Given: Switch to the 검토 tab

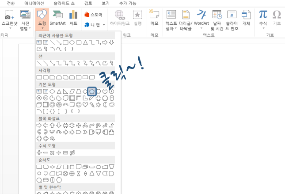Looking at the screenshot, I should (x=88, y=3).
